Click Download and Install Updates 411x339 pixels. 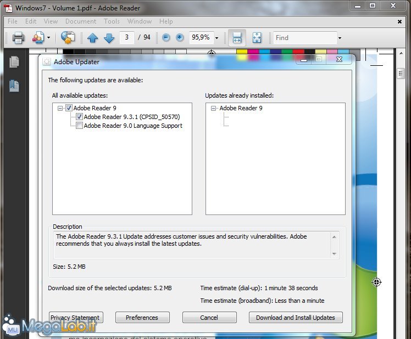(x=296, y=317)
